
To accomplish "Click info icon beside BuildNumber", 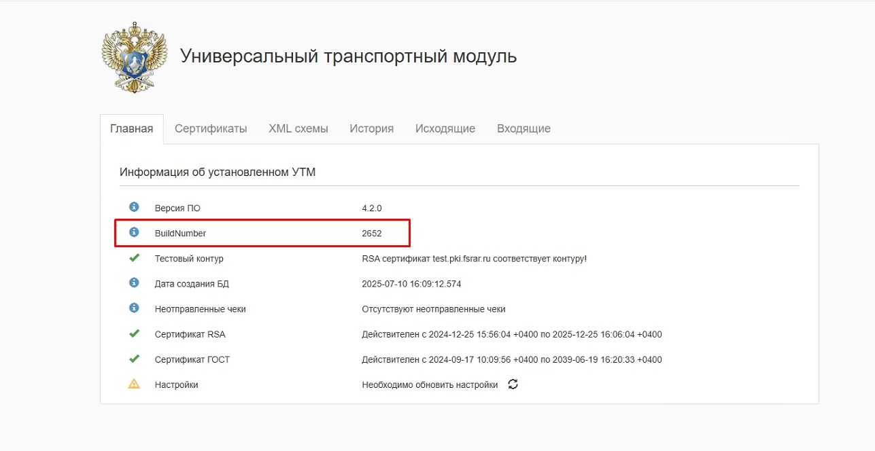I will 134,232.
